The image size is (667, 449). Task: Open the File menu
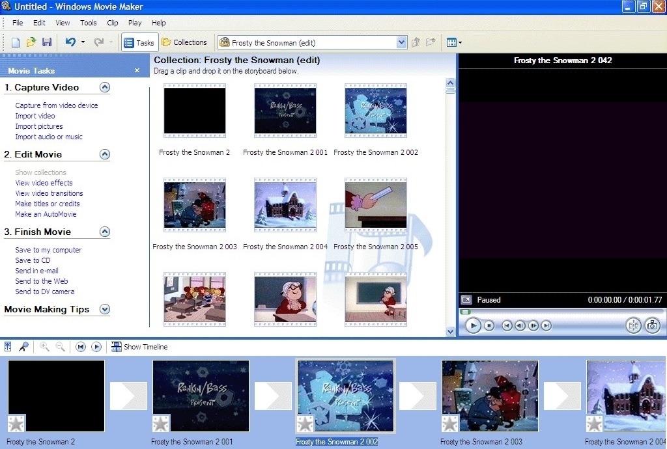coord(18,23)
